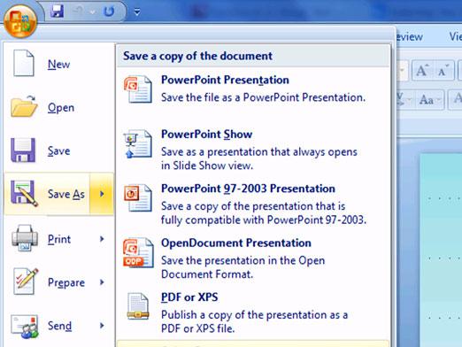Click the printer Print icon
This screenshot has width=462, height=347.
pyautogui.click(x=25, y=238)
